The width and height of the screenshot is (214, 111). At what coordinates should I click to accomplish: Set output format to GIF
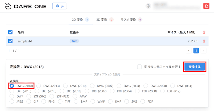[x=29, y=102]
